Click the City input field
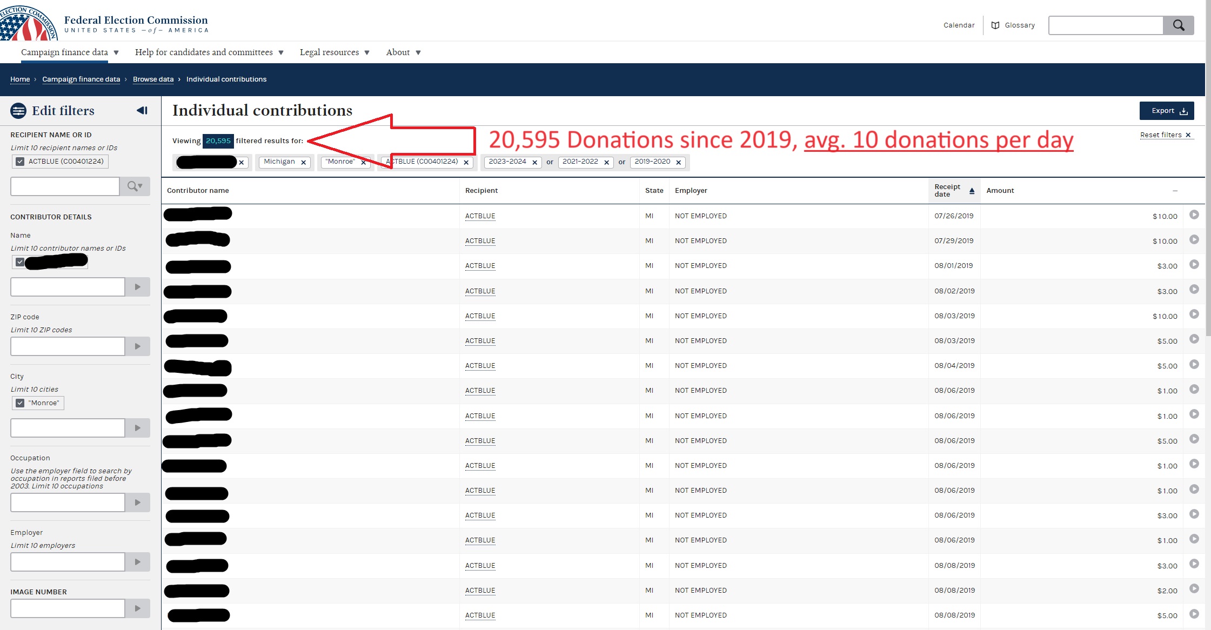The width and height of the screenshot is (1211, 630). click(x=68, y=428)
